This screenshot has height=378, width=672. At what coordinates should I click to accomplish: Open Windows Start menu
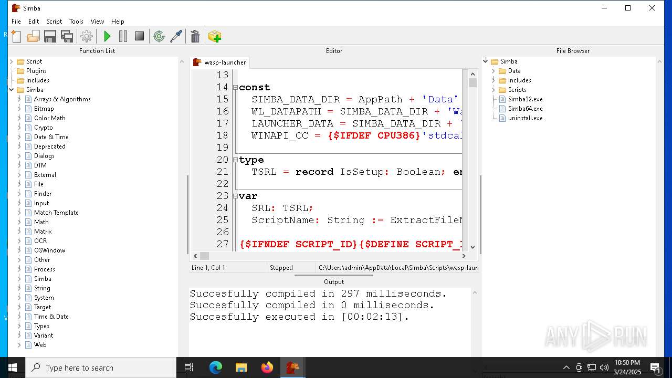(x=13, y=367)
